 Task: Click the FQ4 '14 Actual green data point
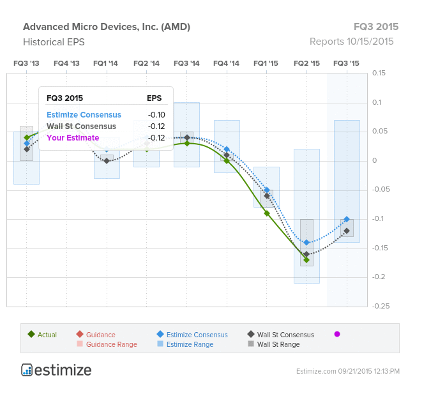pos(227,161)
